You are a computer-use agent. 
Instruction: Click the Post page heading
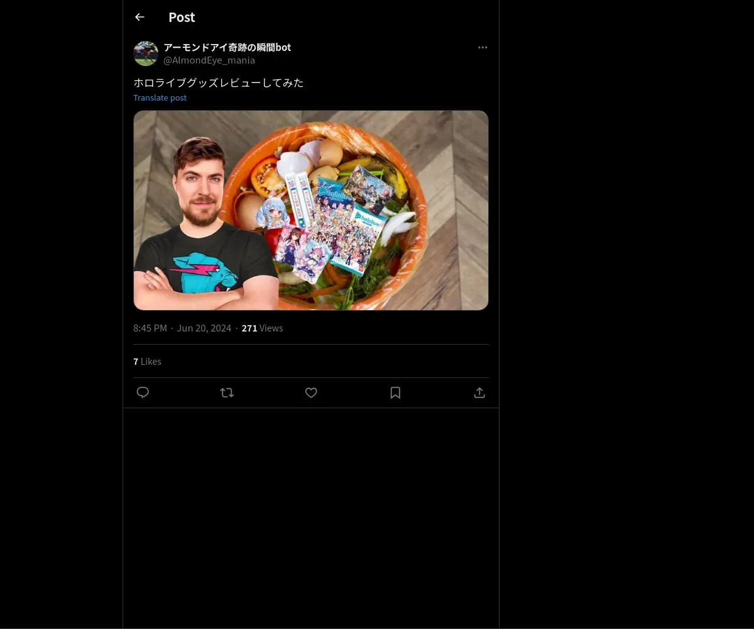point(182,18)
